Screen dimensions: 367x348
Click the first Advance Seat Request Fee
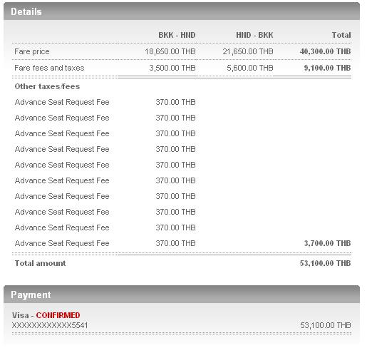pyautogui.click(x=62, y=102)
